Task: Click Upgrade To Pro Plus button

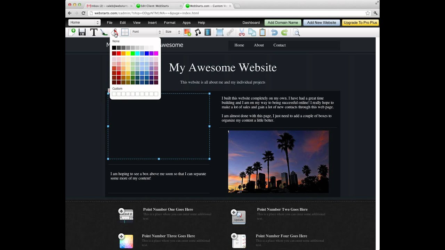Action: pos(361,23)
